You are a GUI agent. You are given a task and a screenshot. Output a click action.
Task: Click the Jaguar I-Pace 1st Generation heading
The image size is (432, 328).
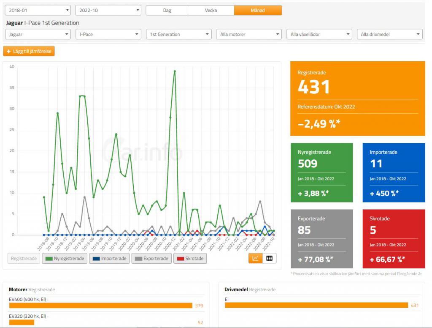(43, 23)
